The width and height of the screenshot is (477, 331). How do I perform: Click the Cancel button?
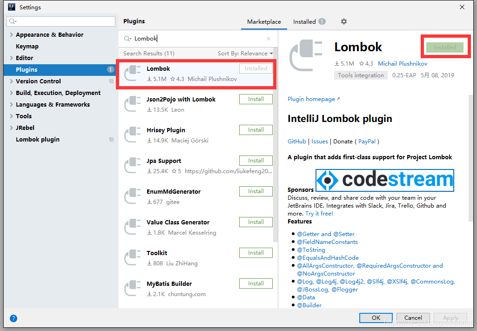click(x=413, y=317)
